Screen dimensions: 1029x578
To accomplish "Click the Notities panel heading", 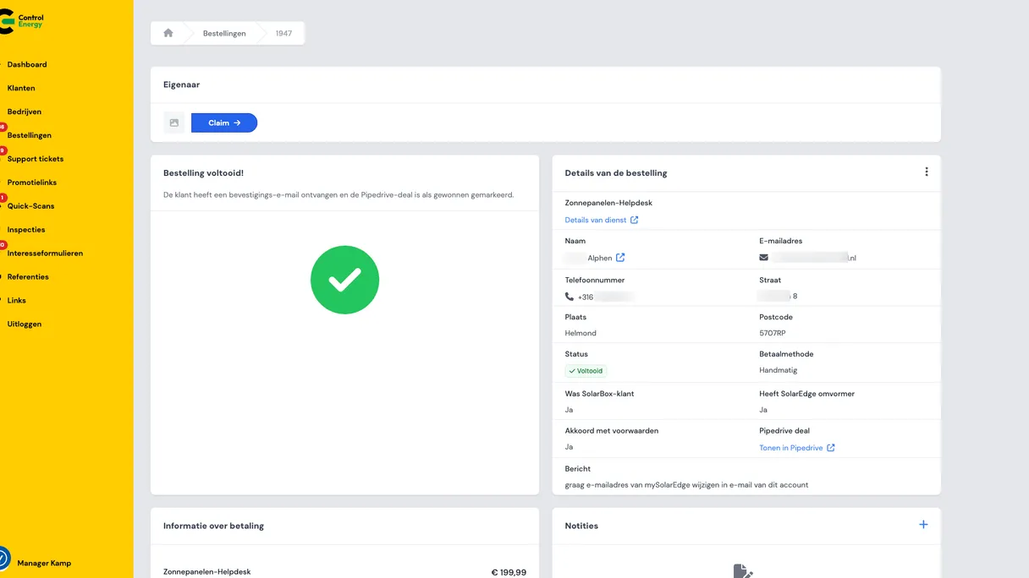I will (581, 526).
